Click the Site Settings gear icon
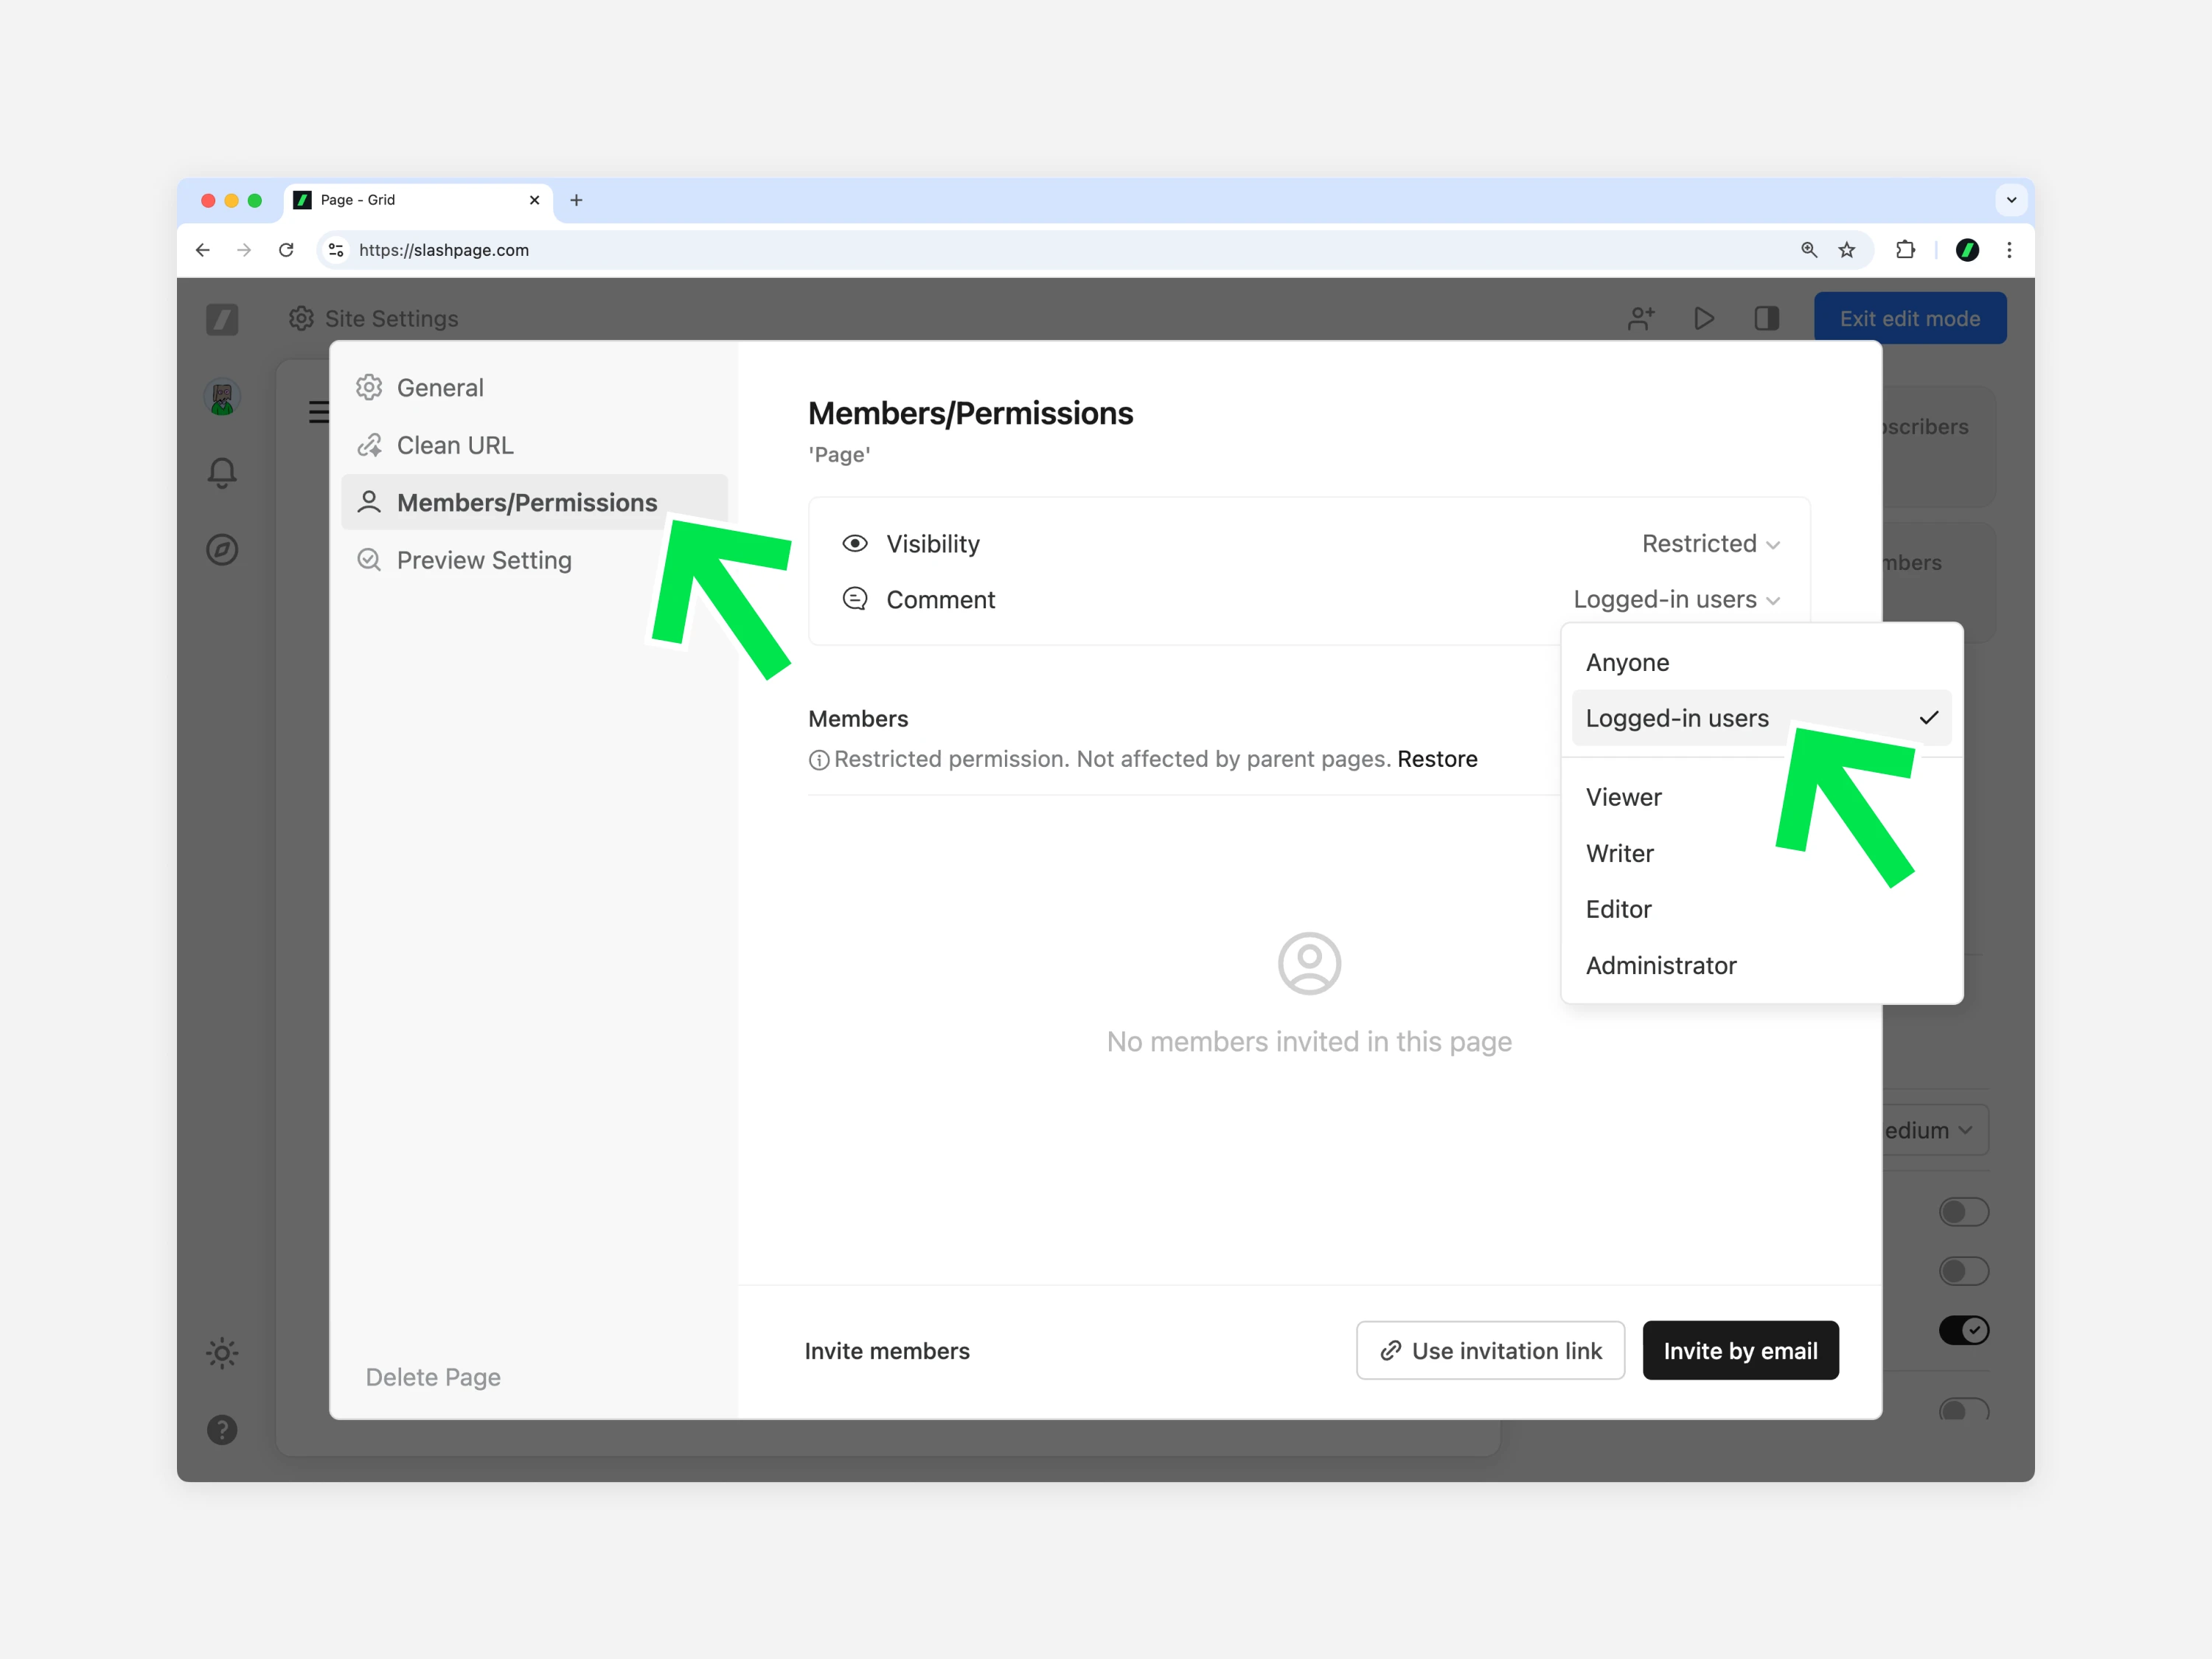The height and width of the screenshot is (1659, 2212). coord(302,318)
